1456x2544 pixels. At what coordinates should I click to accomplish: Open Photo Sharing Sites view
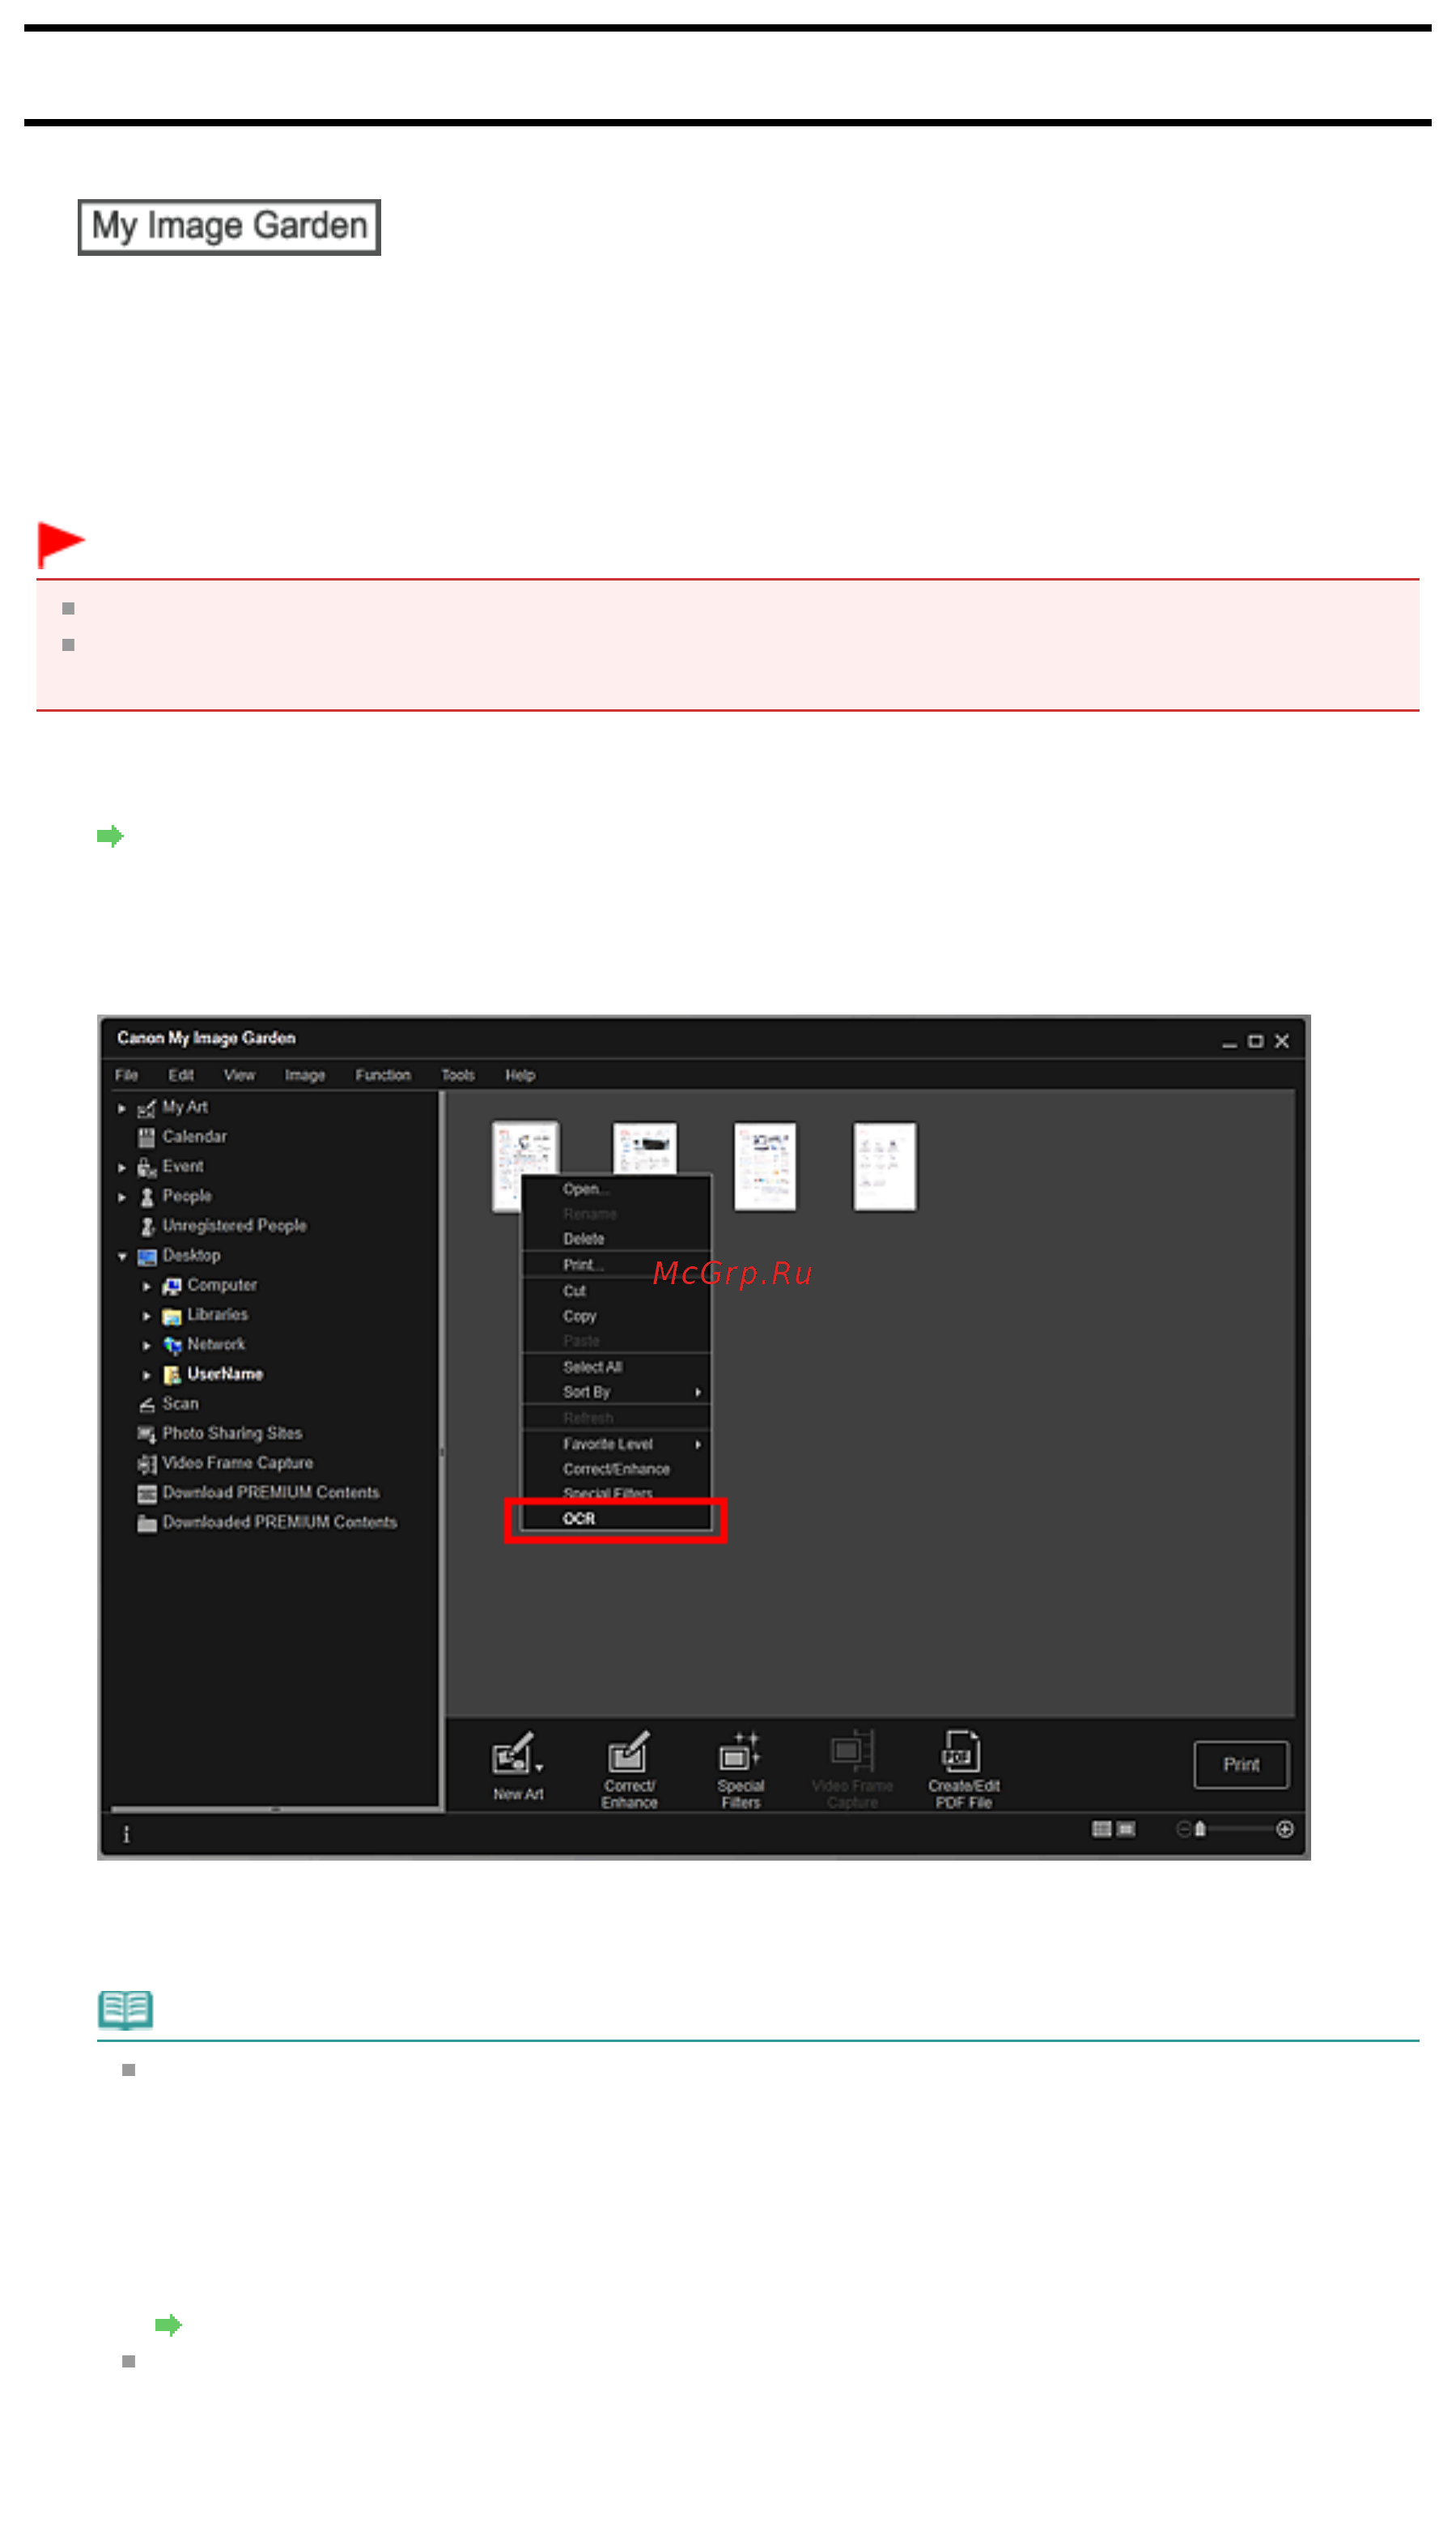pyautogui.click(x=232, y=1434)
